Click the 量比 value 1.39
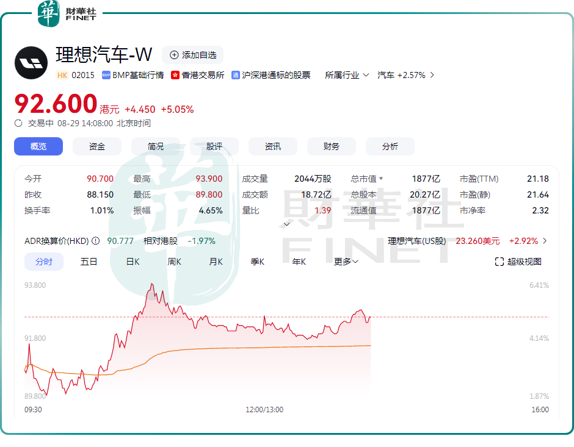The height and width of the screenshot is (447, 574). (x=322, y=210)
